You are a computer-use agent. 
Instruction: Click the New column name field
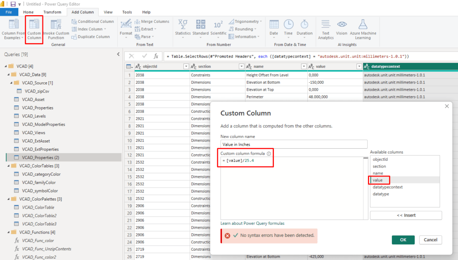[x=293, y=144]
